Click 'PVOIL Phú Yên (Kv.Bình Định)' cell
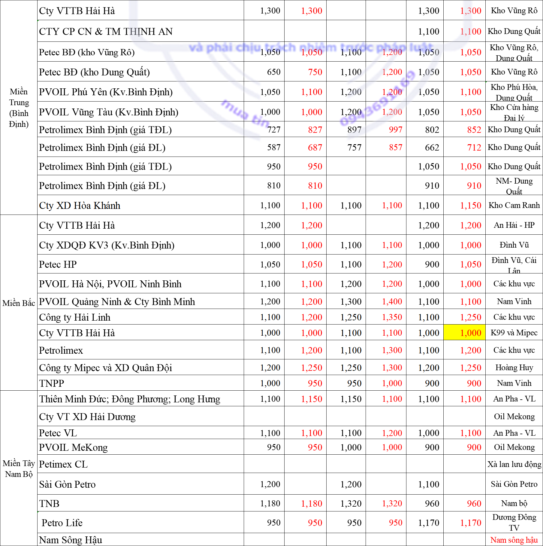This screenshot has width=543, height=546. (140, 92)
